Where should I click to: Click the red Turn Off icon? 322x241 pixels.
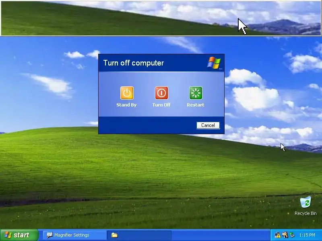click(x=161, y=93)
